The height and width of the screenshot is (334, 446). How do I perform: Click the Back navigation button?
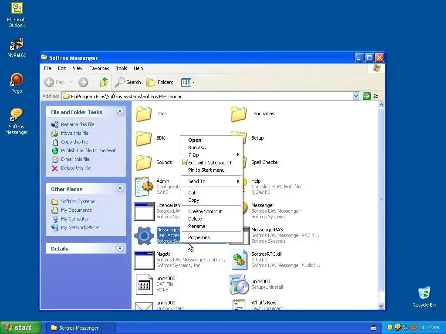55,82
